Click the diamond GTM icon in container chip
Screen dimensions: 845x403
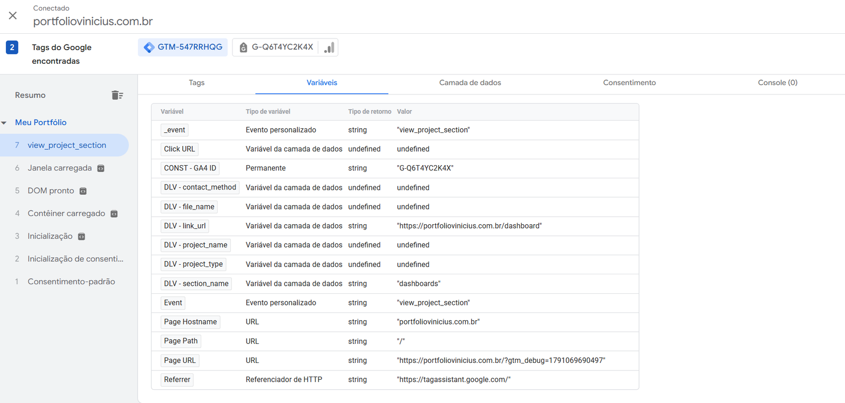click(149, 47)
